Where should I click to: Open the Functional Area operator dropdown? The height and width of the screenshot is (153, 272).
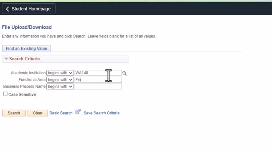[60, 80]
